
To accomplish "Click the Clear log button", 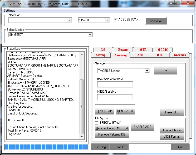I will coord(100,147).
